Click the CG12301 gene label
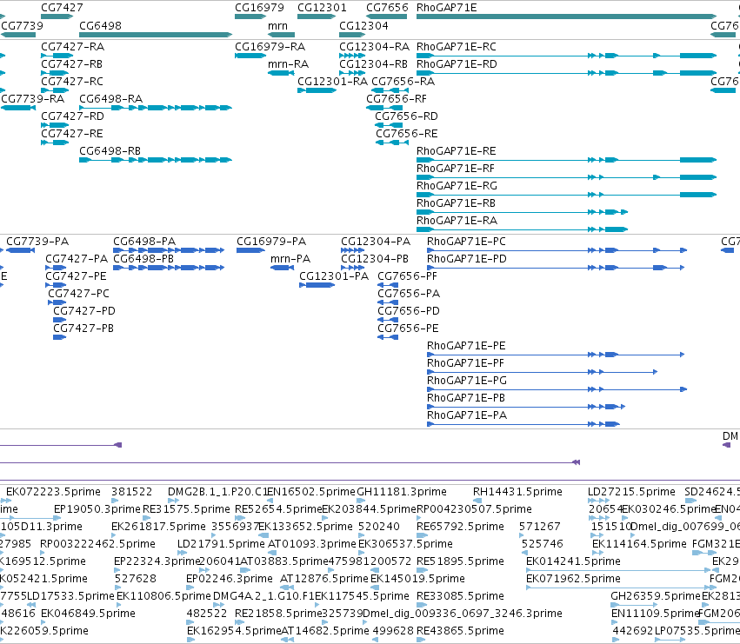Image resolution: width=740 pixels, height=644 pixels. (x=322, y=8)
